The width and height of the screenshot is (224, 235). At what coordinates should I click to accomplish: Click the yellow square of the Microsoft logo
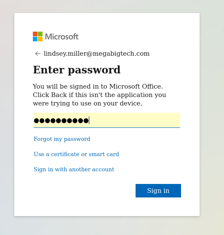click(40, 39)
